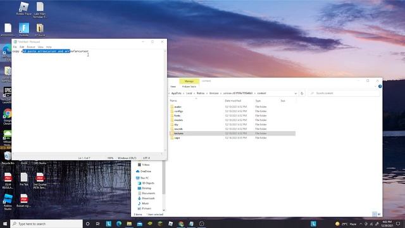Select Videos in Explorer navigation pane
This screenshot has height=228, width=405.
144,165
